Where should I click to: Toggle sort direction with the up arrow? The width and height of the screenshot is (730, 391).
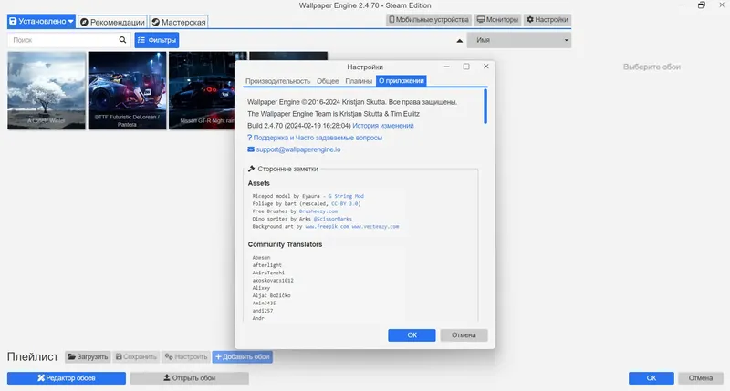coord(460,40)
